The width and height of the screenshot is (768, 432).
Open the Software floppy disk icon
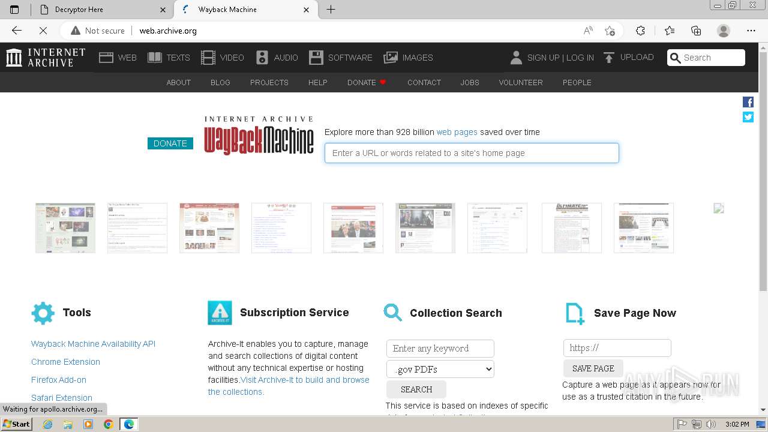316,58
